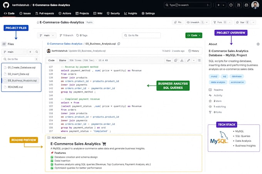Screen dimensions: 262x174
Task: Edit this file with the pencil icon
Action: coord(188,60)
